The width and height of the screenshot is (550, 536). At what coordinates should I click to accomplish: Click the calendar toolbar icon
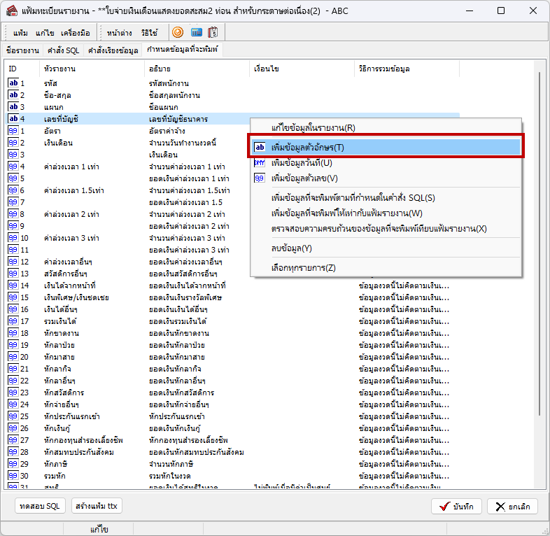pyautogui.click(x=213, y=32)
